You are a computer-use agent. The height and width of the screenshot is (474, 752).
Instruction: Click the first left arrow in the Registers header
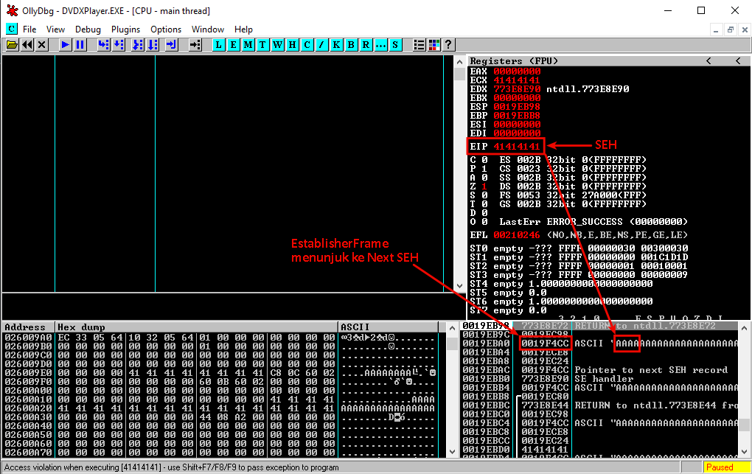click(x=709, y=61)
